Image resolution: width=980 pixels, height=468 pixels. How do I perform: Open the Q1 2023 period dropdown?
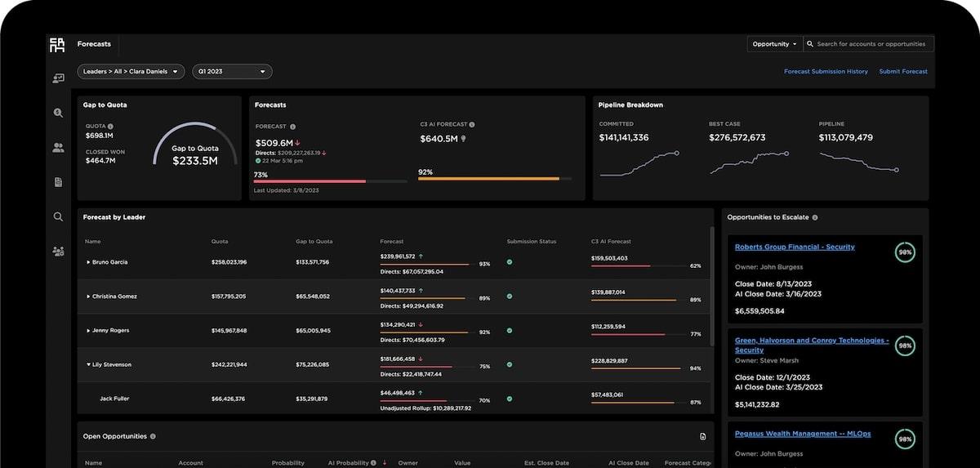point(232,72)
